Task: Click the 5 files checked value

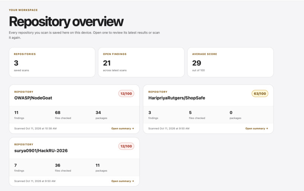Action: coord(190,113)
